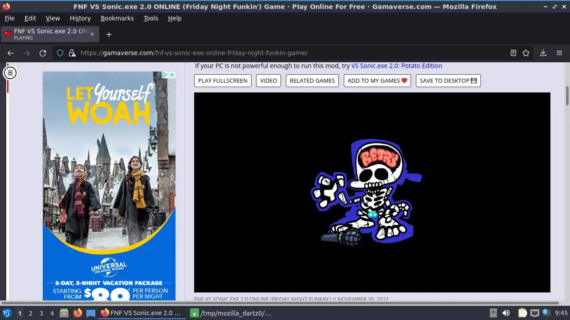Screen dimensions: 570x320
Task: Click ADD TO MY GAMES button
Action: tap(377, 80)
